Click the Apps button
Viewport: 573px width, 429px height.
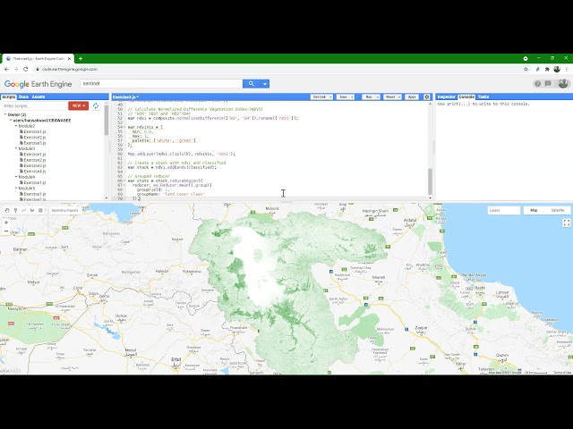tap(412, 97)
